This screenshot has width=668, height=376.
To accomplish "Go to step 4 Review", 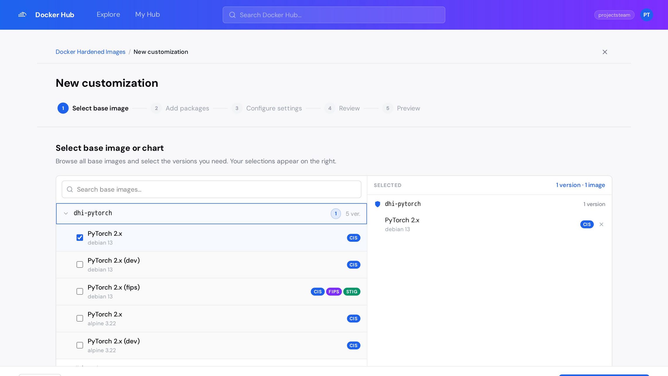I will coord(342,108).
